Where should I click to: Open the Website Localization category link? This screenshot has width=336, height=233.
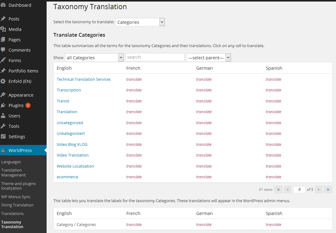pos(75,166)
